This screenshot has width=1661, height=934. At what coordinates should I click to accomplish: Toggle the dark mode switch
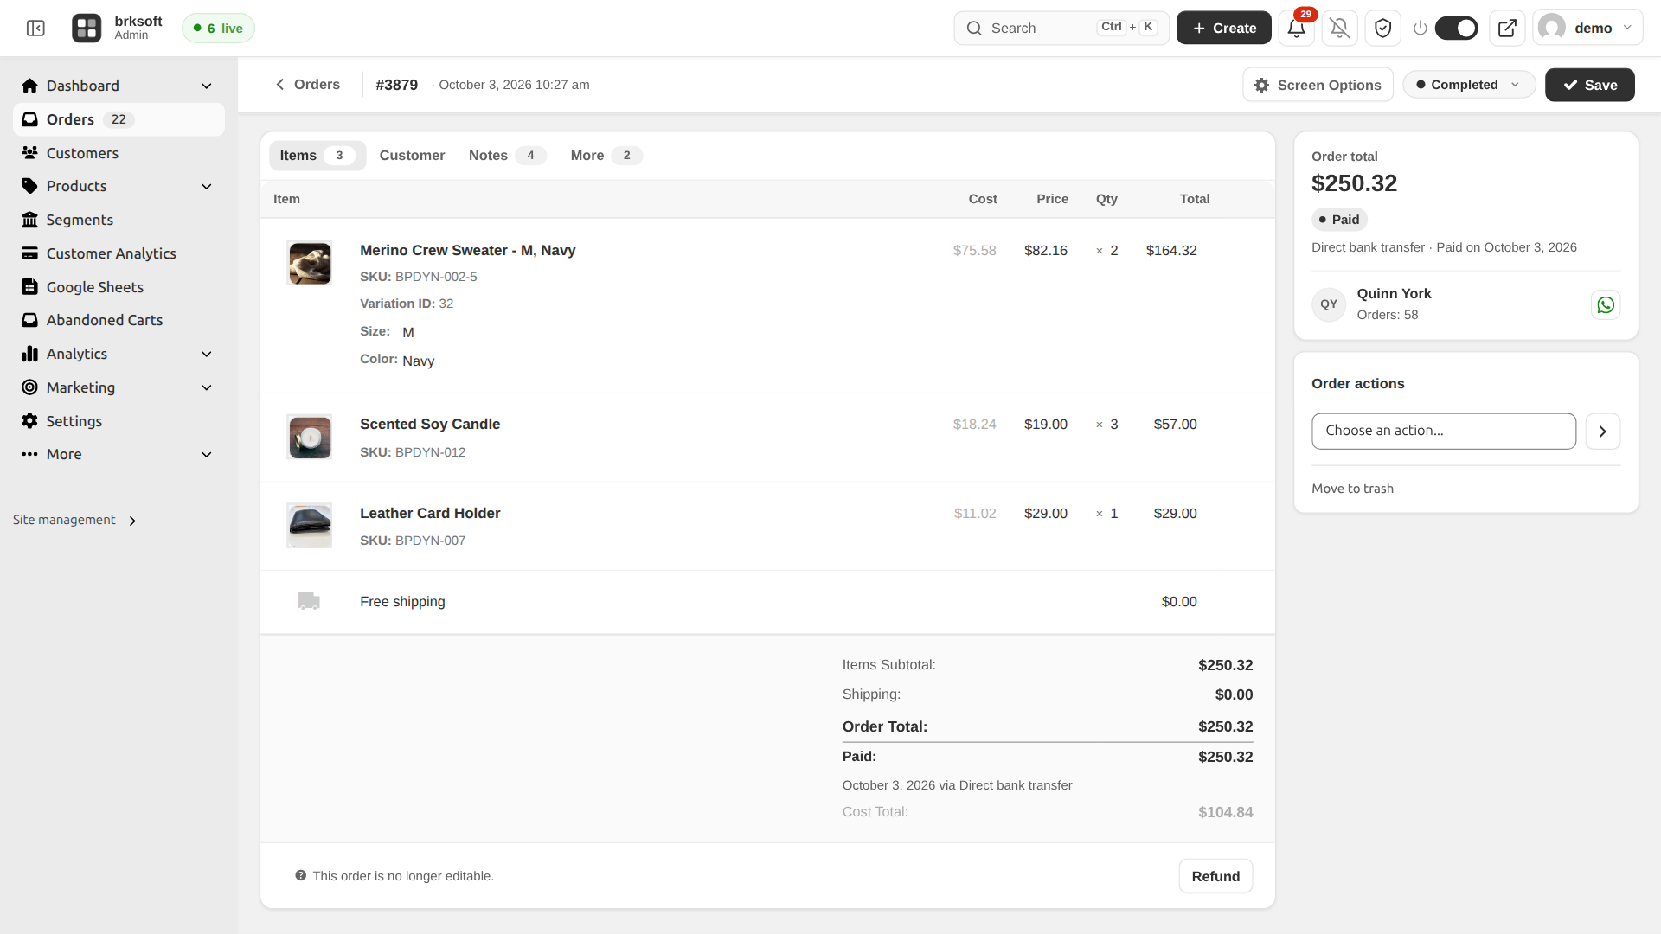pyautogui.click(x=1457, y=29)
